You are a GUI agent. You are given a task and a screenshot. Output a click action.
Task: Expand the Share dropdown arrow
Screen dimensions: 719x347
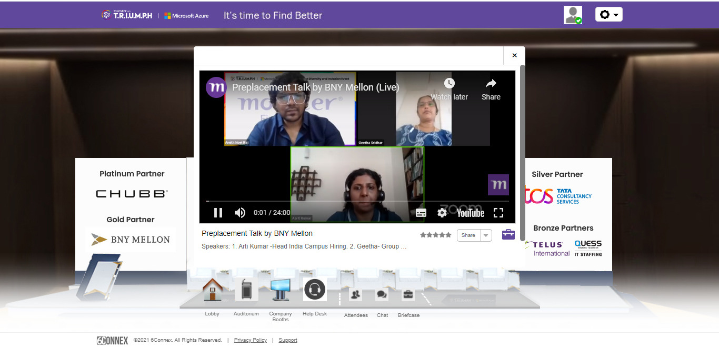pos(486,235)
